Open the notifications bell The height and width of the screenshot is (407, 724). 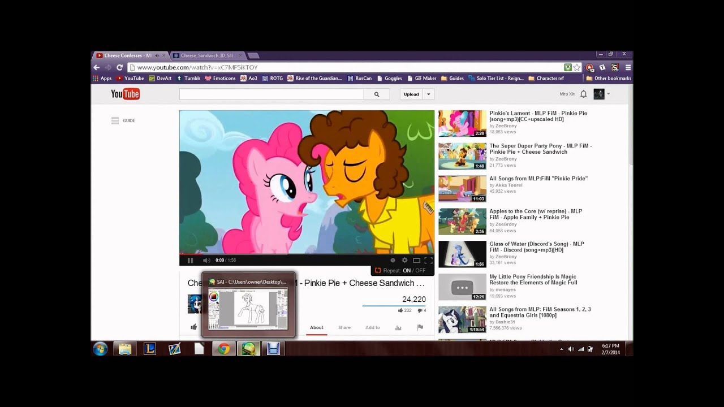[583, 94]
